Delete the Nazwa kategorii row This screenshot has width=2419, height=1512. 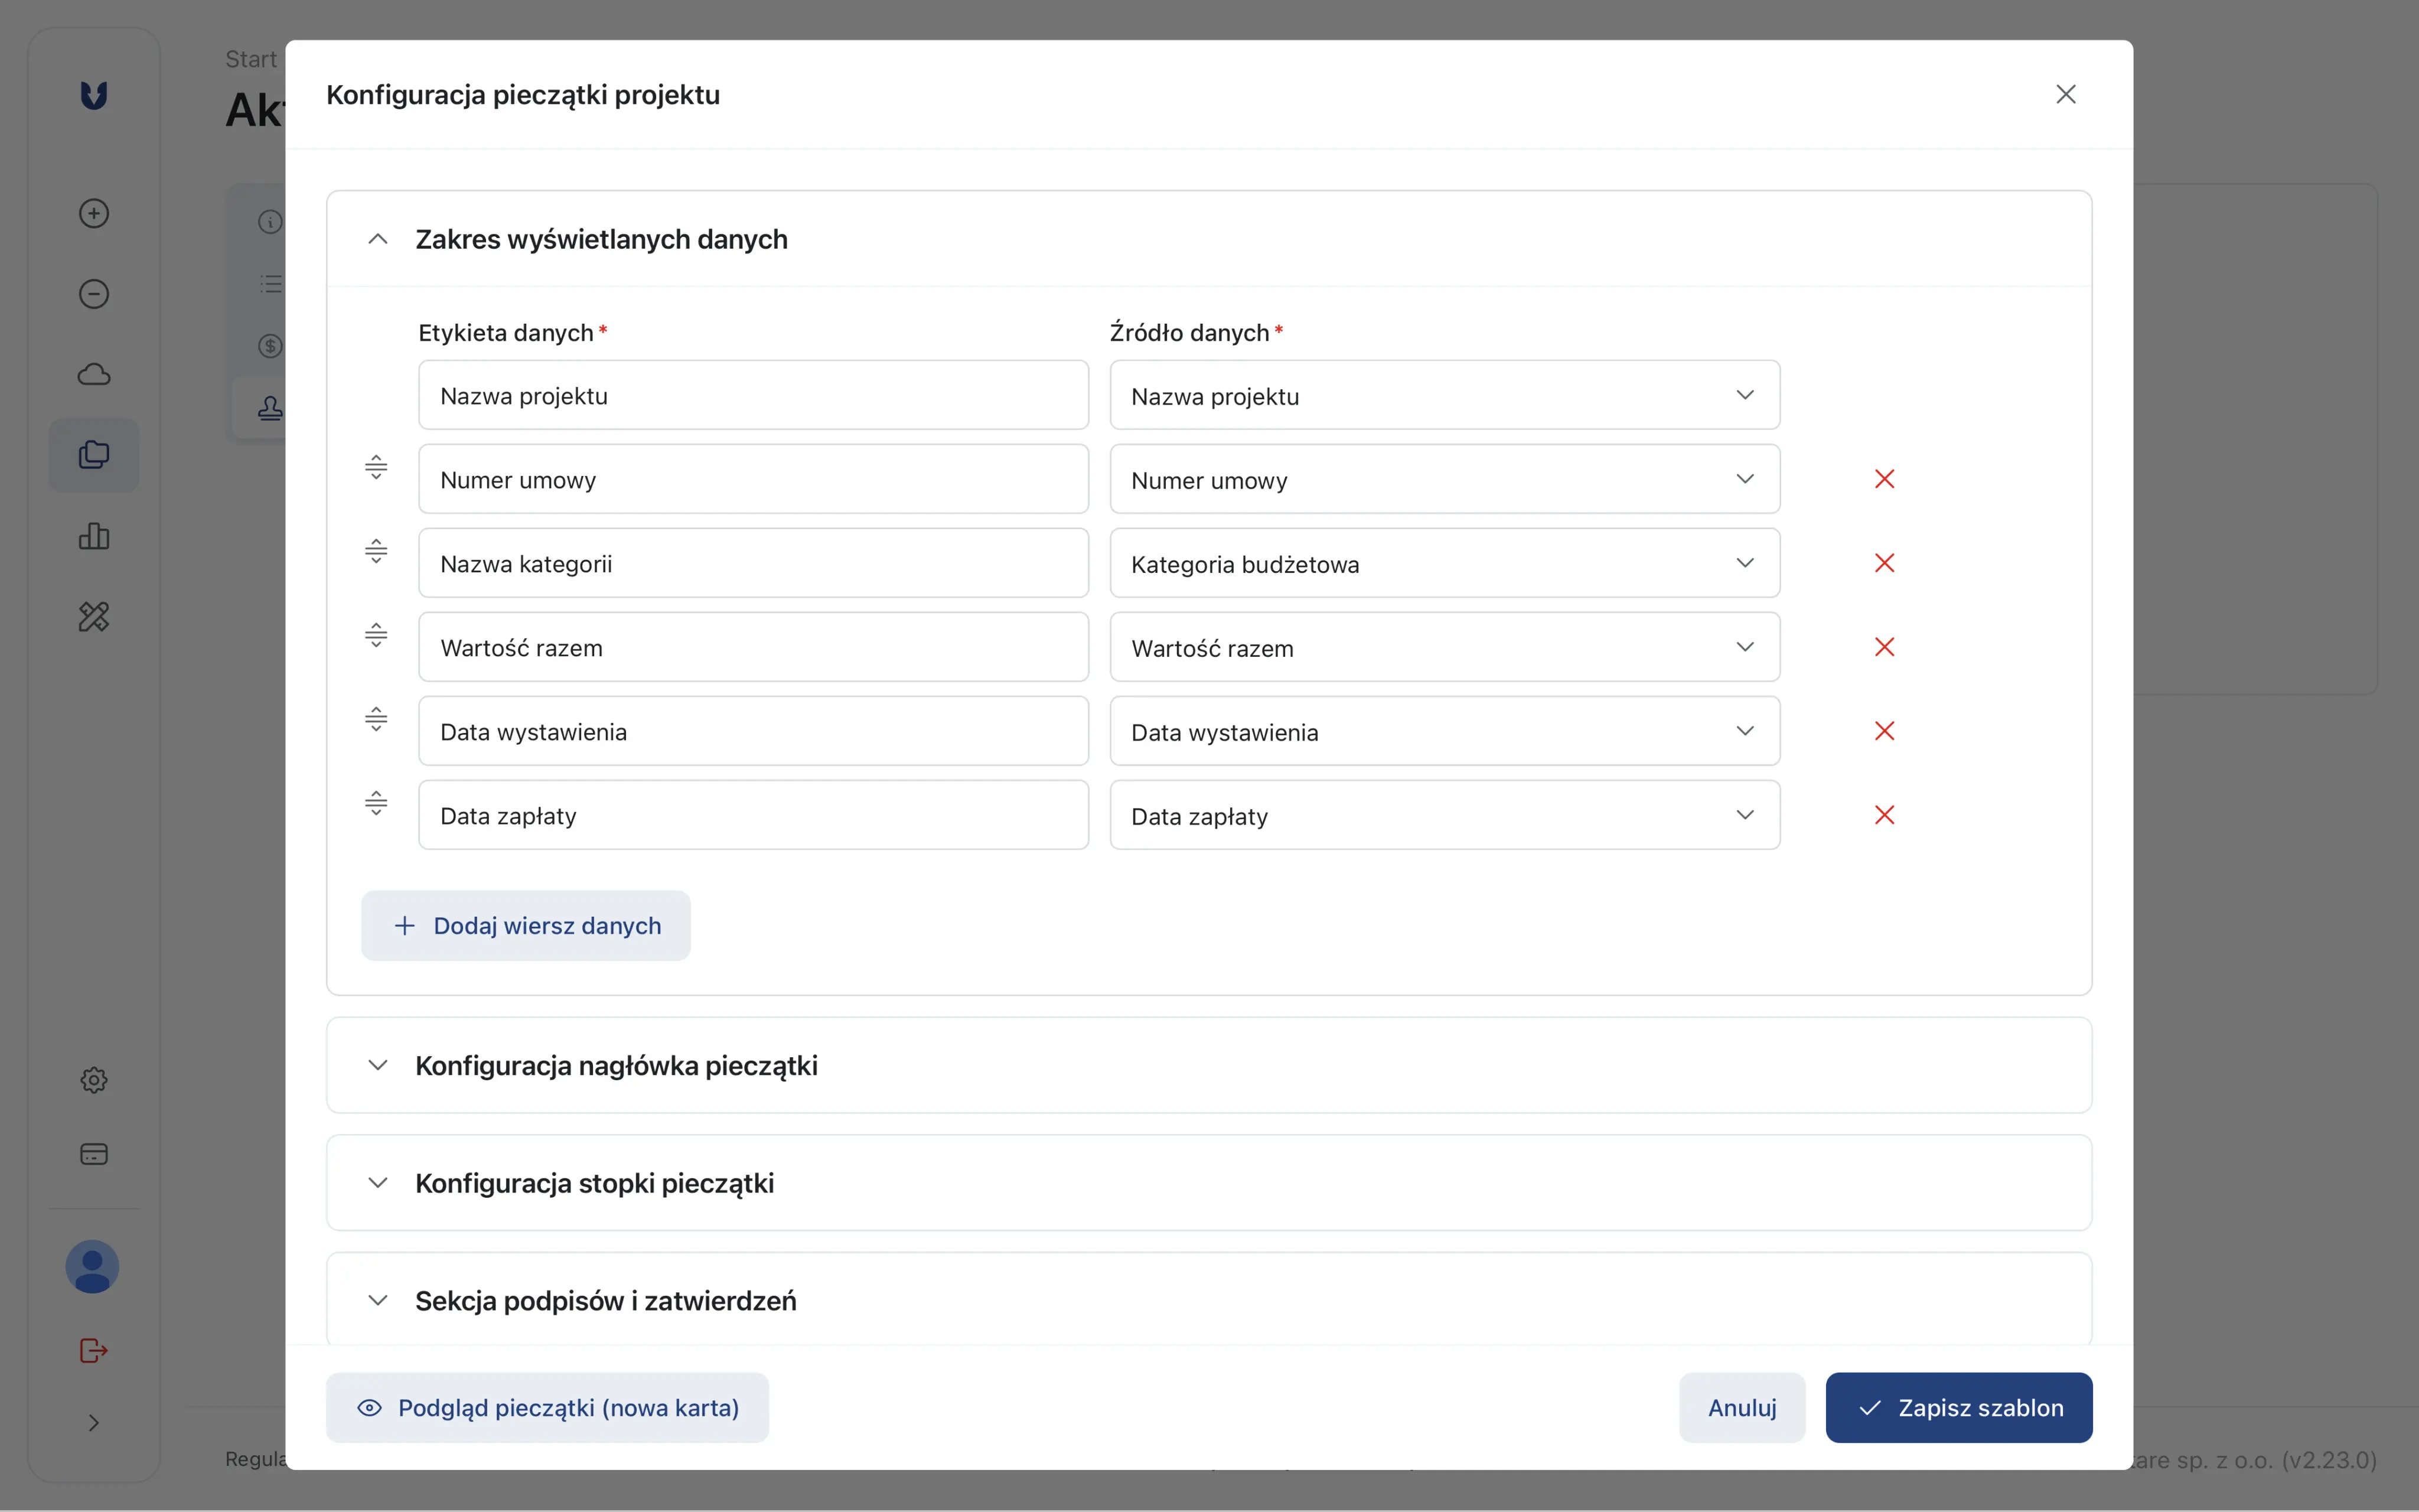click(1884, 563)
